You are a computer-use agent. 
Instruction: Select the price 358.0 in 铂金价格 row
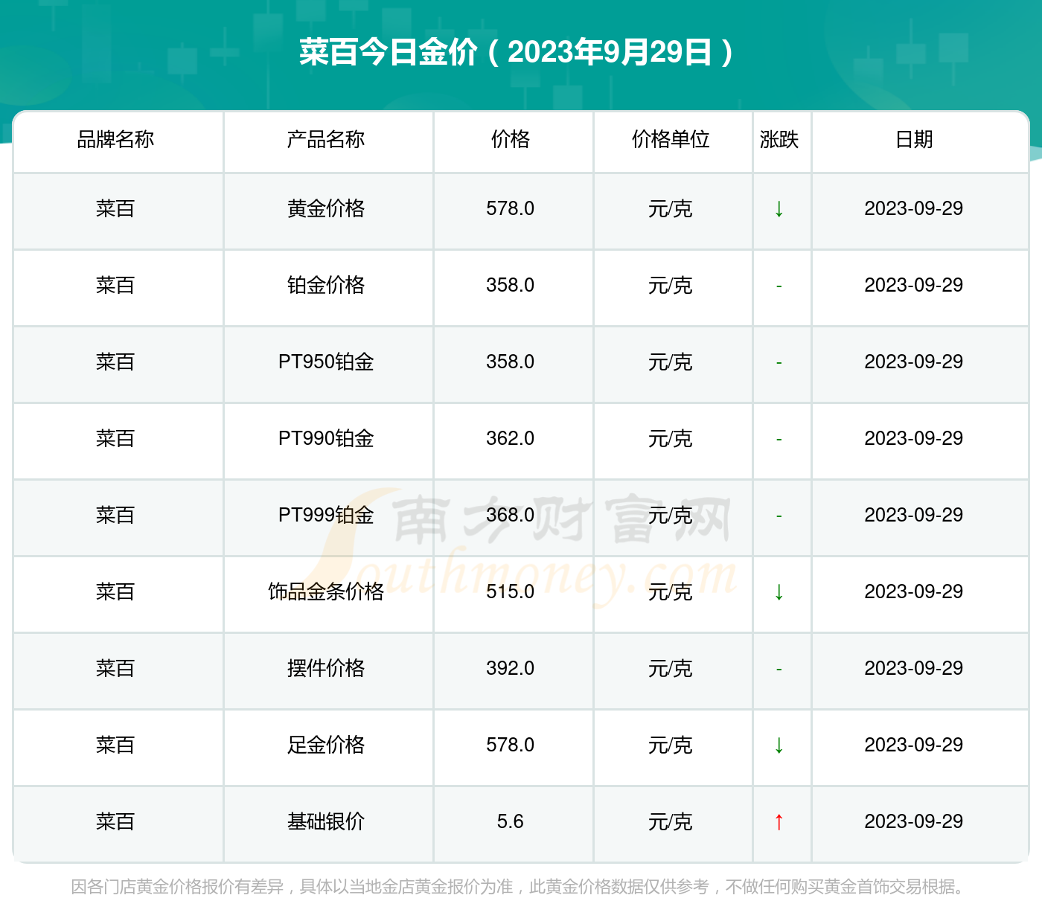point(511,286)
